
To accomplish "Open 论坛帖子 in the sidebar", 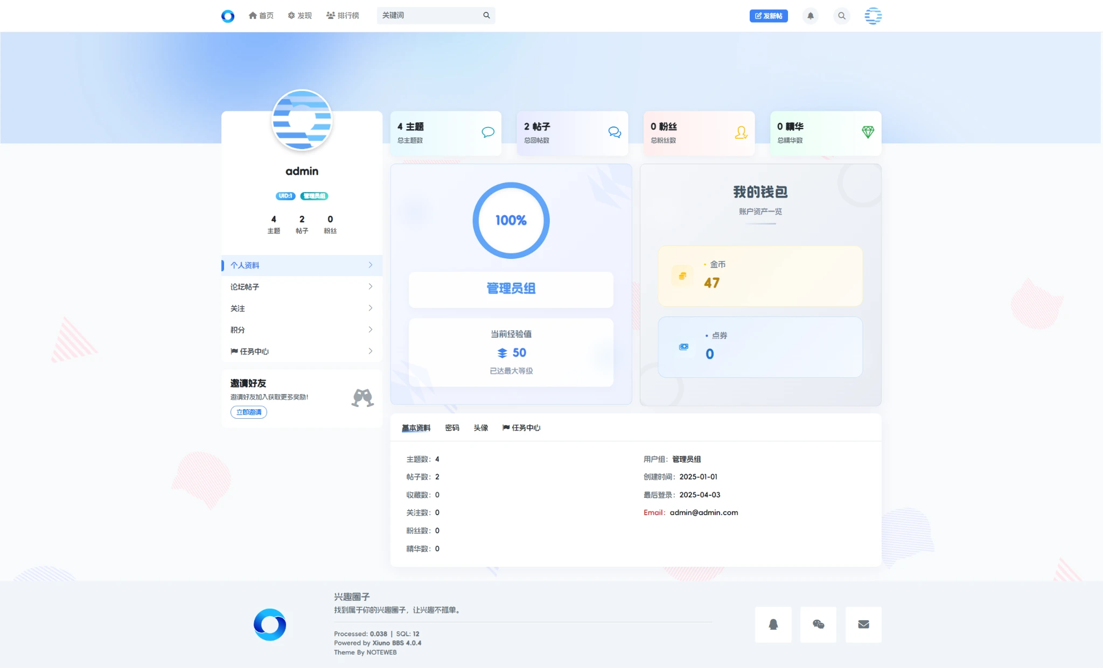I will (302, 287).
